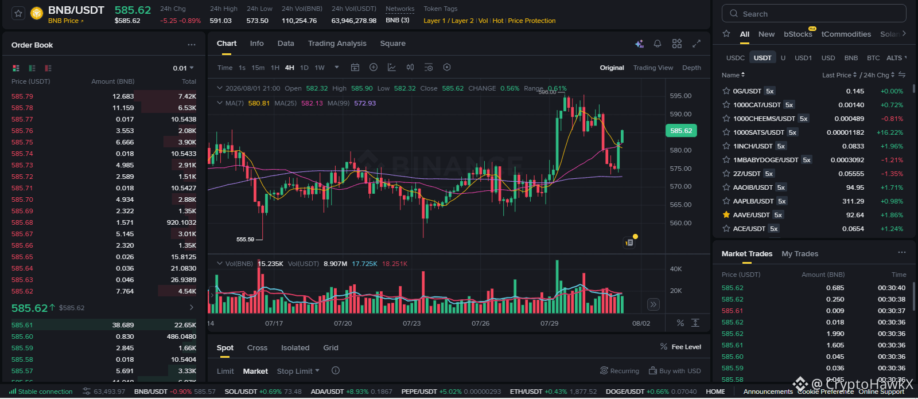Favorite the ACE/USDT pair
This screenshot has width=918, height=399.
tap(726, 229)
